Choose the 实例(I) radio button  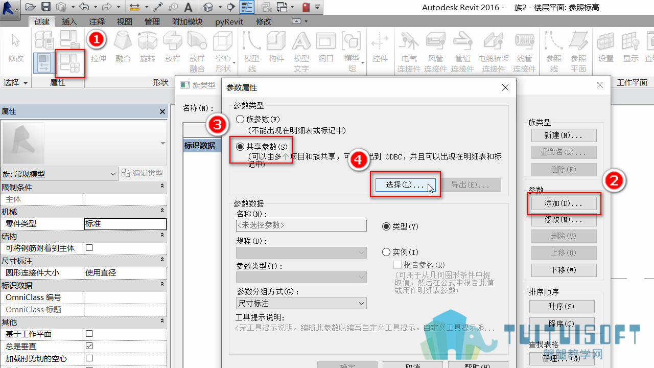(386, 252)
